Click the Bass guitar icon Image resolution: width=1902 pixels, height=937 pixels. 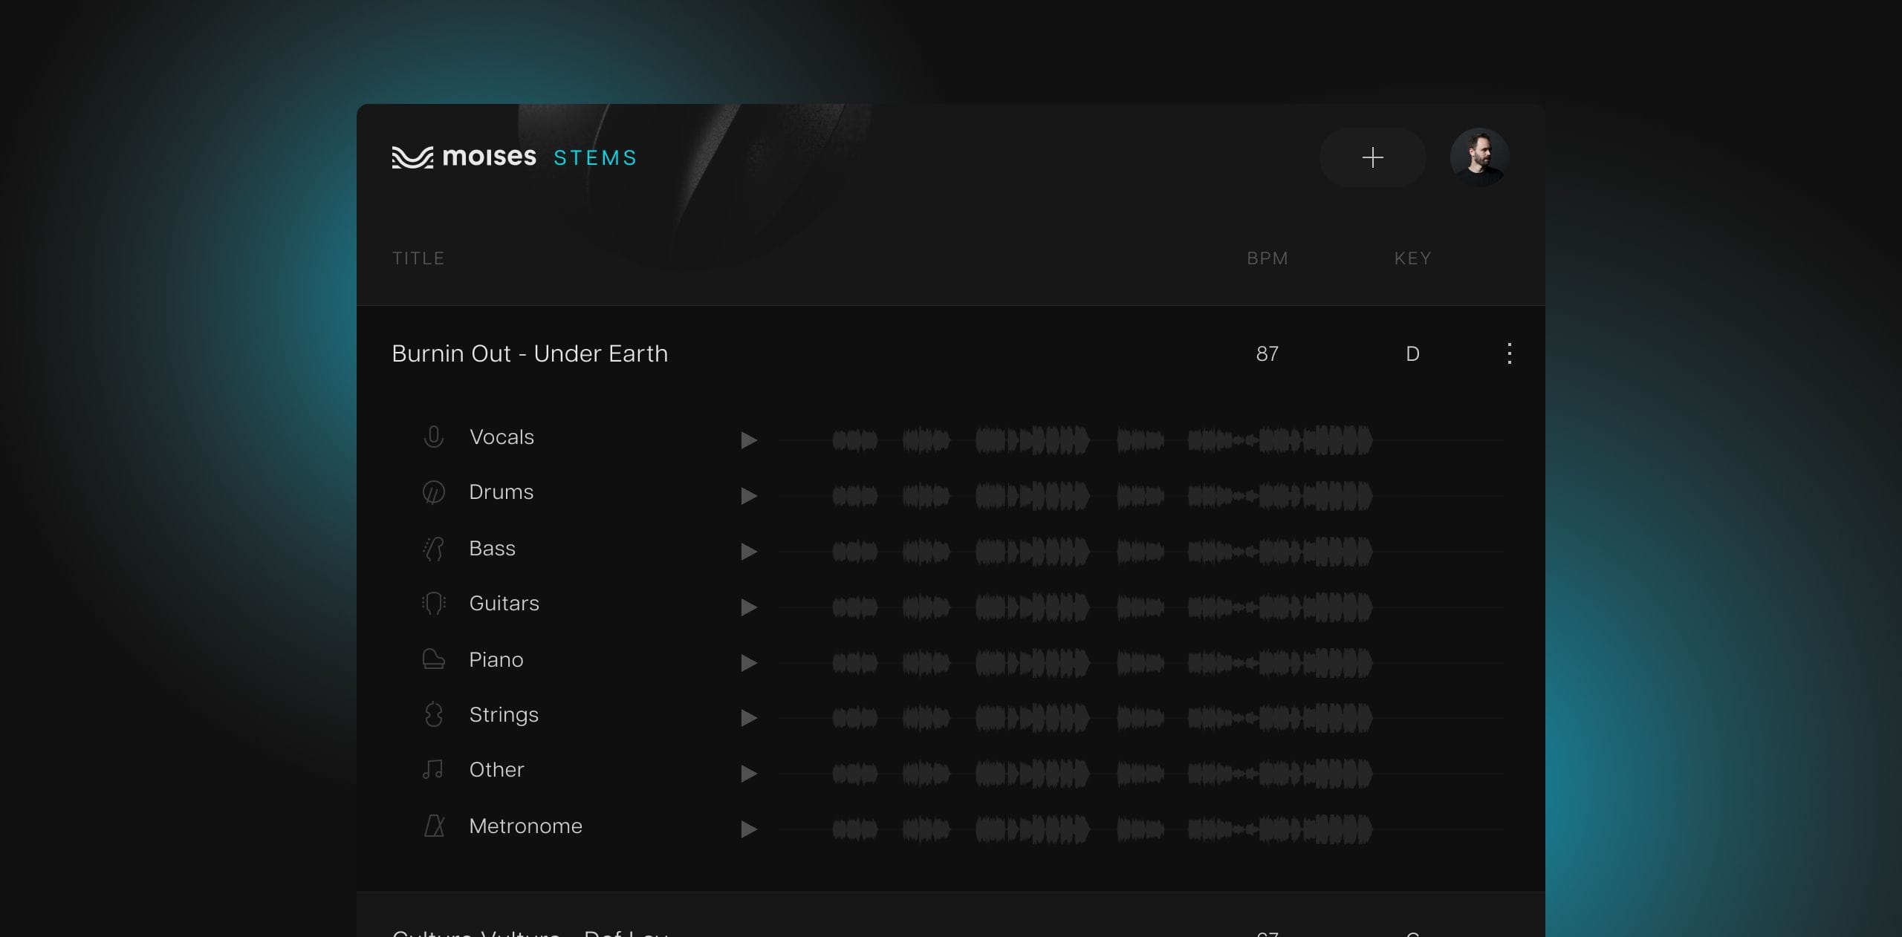click(x=434, y=549)
